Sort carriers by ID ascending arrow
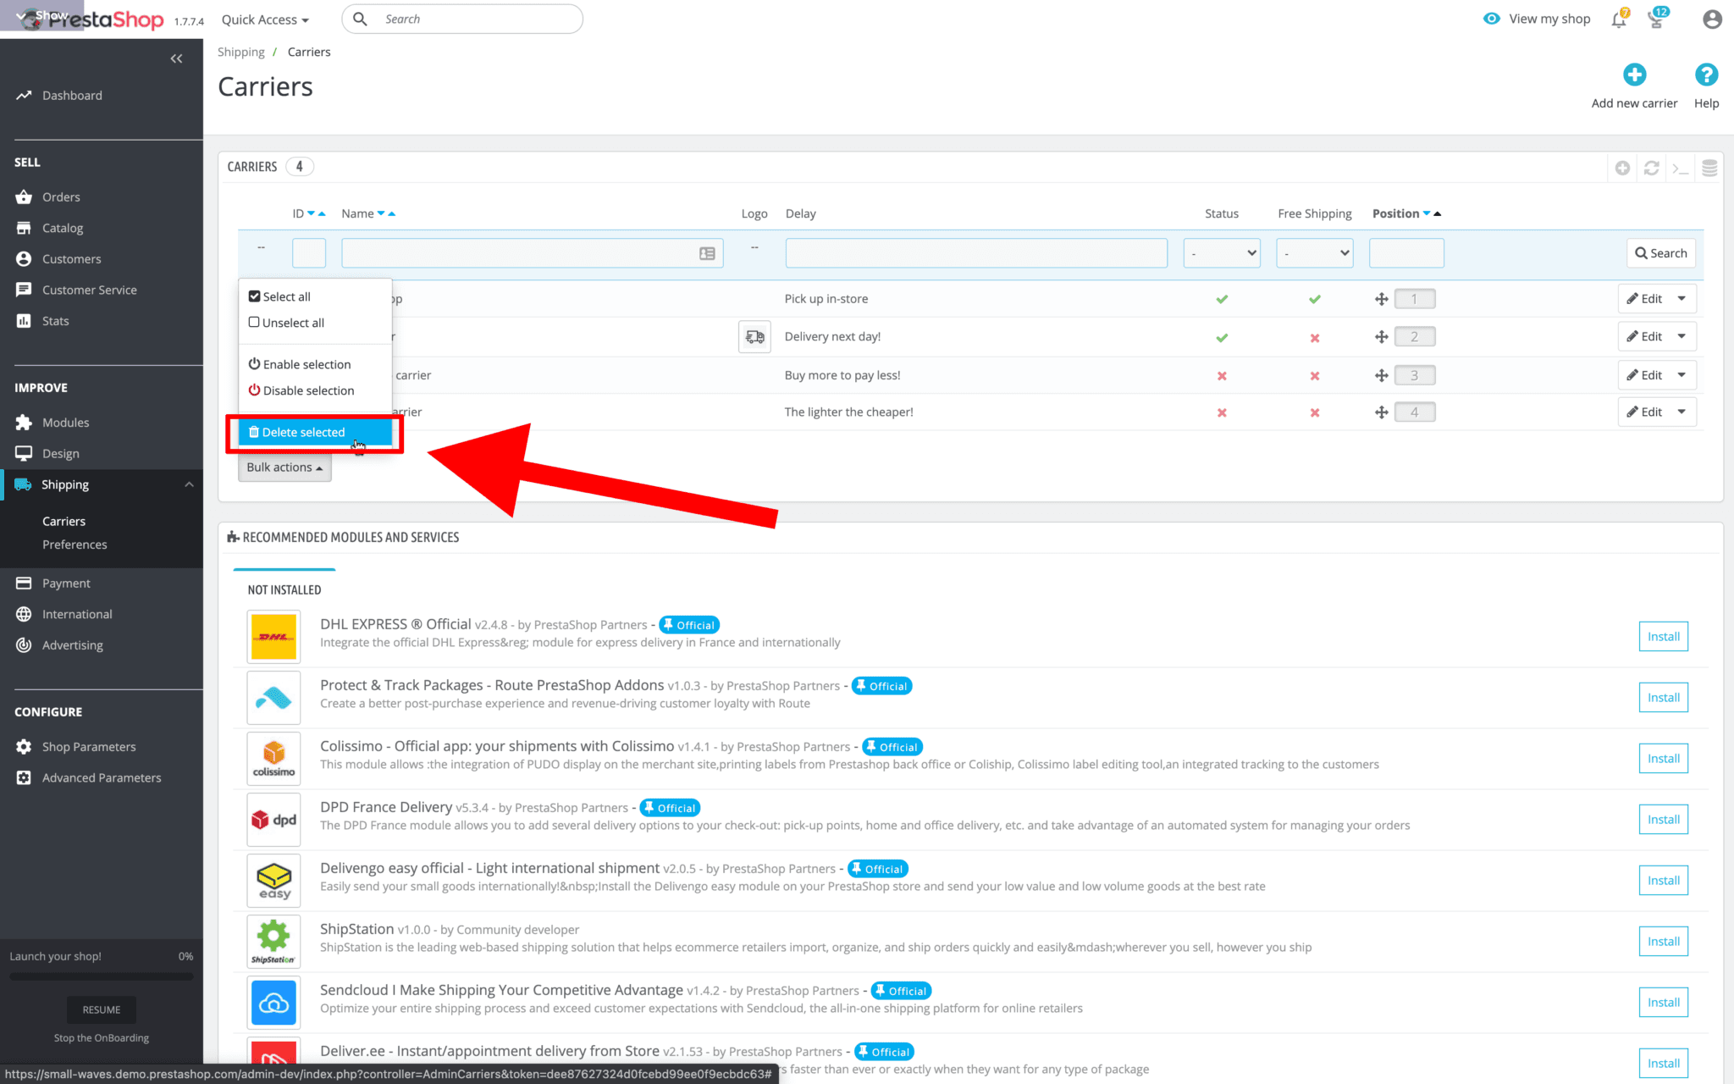Image resolution: width=1734 pixels, height=1084 pixels. coord(322,213)
